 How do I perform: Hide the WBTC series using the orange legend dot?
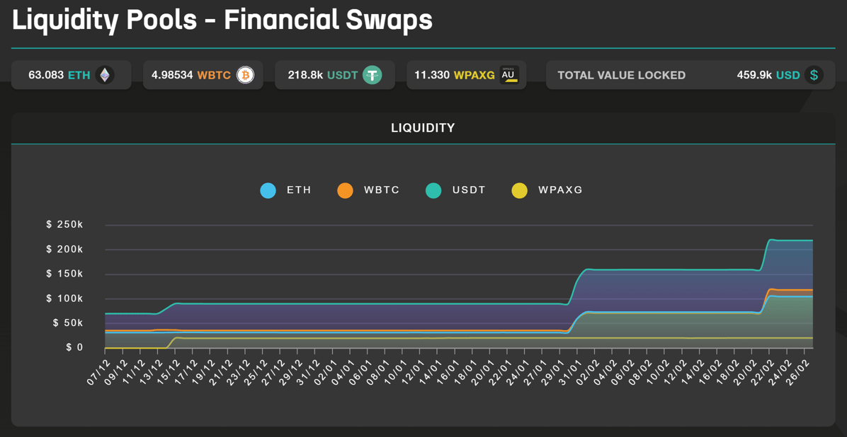(x=345, y=190)
